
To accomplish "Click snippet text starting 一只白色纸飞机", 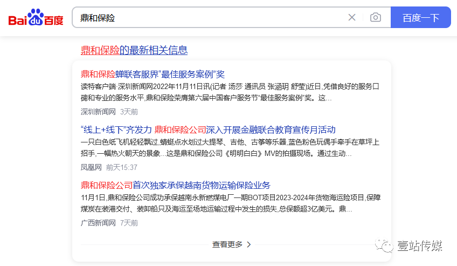I will coord(230,148).
